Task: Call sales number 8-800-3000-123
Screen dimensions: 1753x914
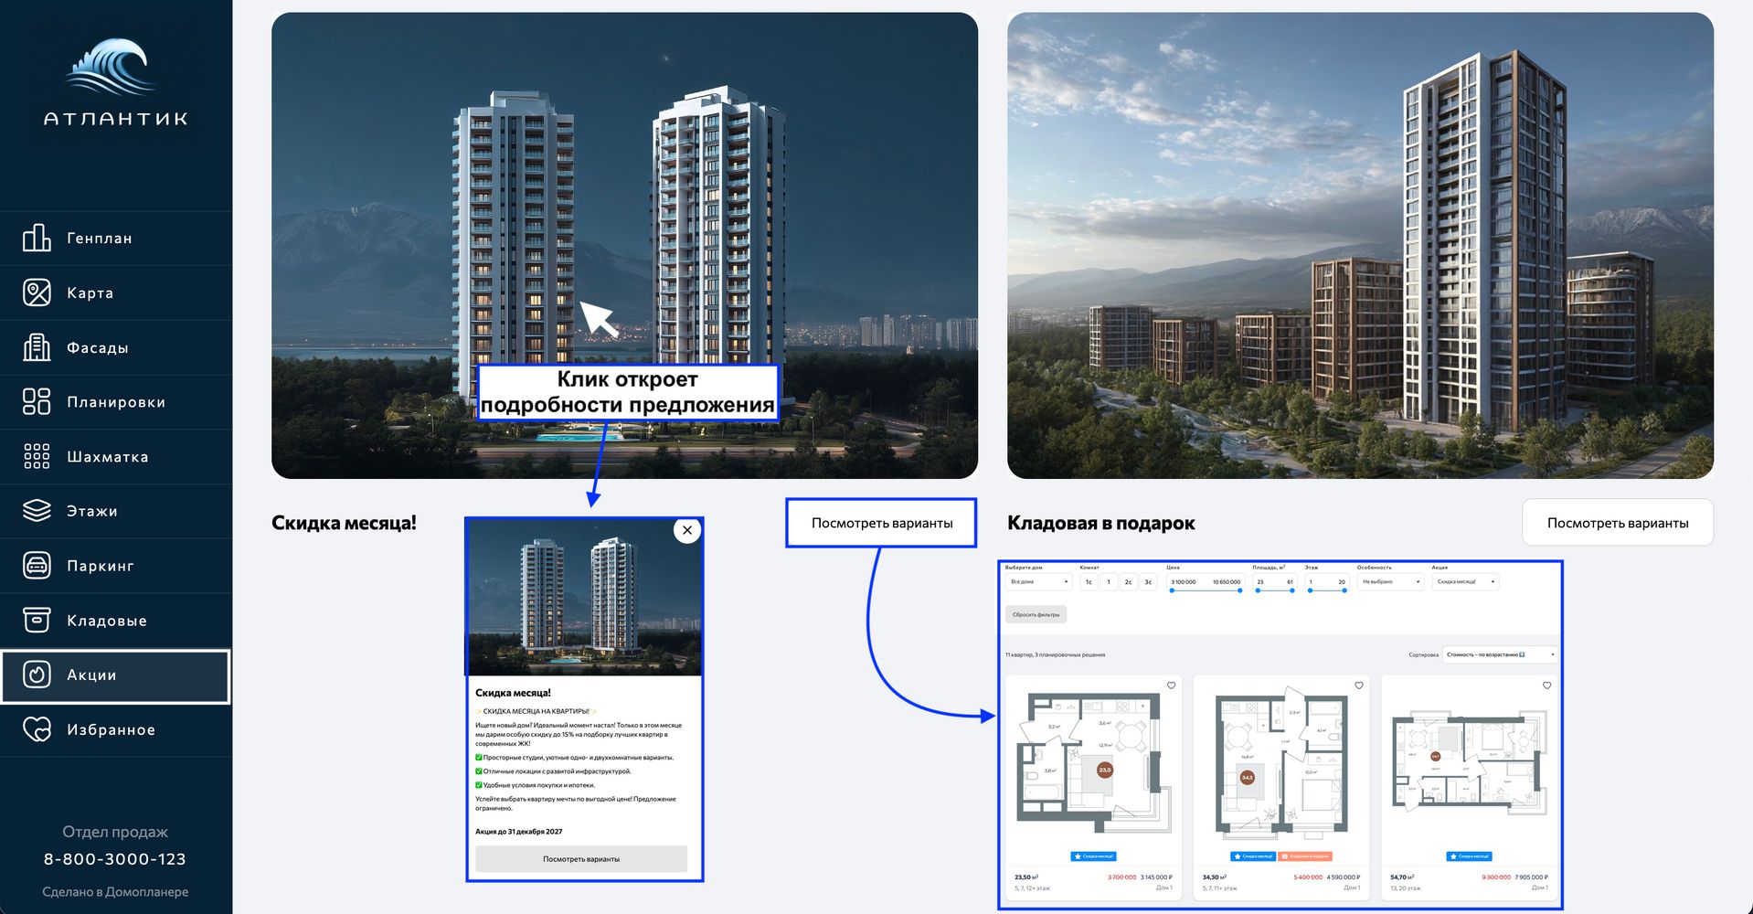Action: click(115, 859)
